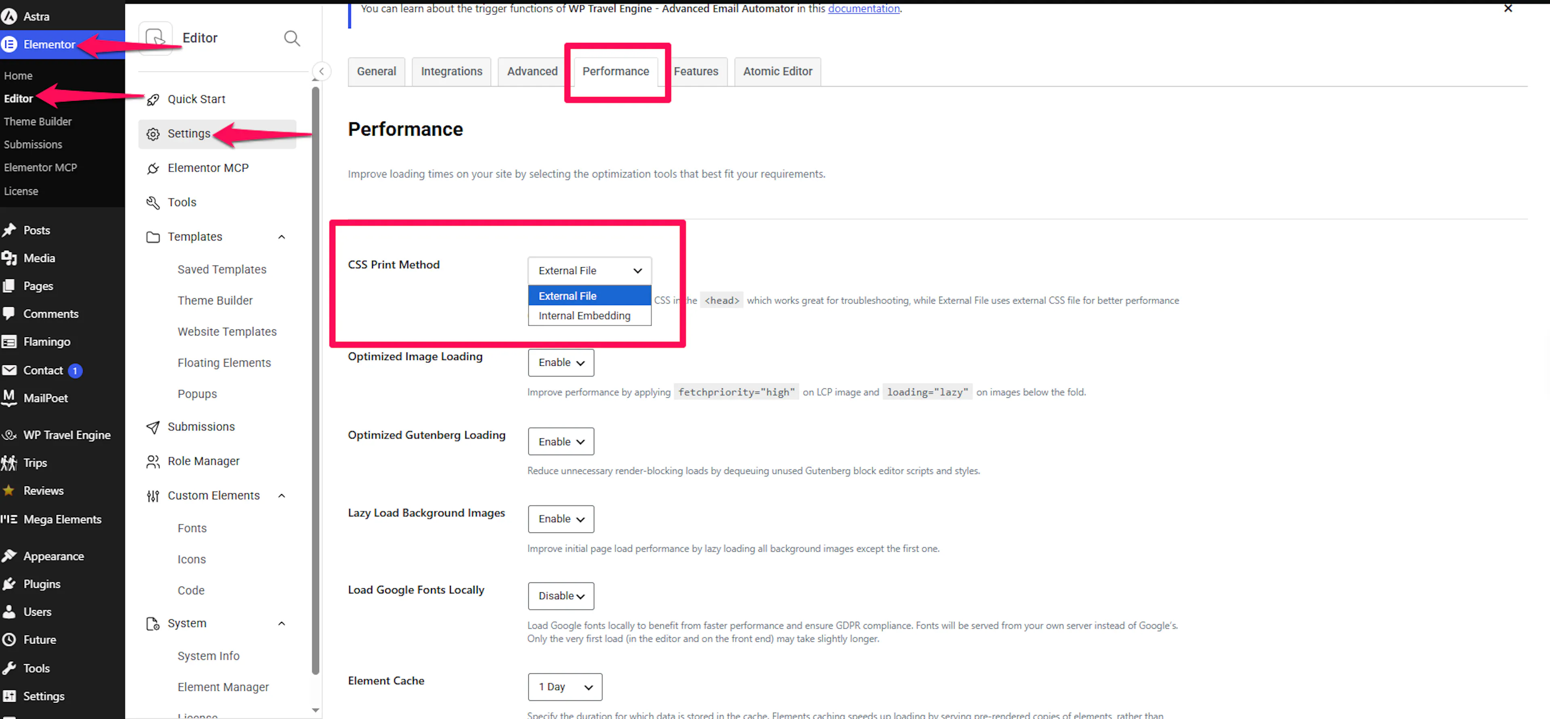Switch to the Atomic Editor tab
1550x719 pixels.
[777, 71]
